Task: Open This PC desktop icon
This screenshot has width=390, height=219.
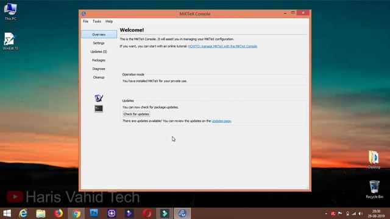Action: (x=10, y=12)
